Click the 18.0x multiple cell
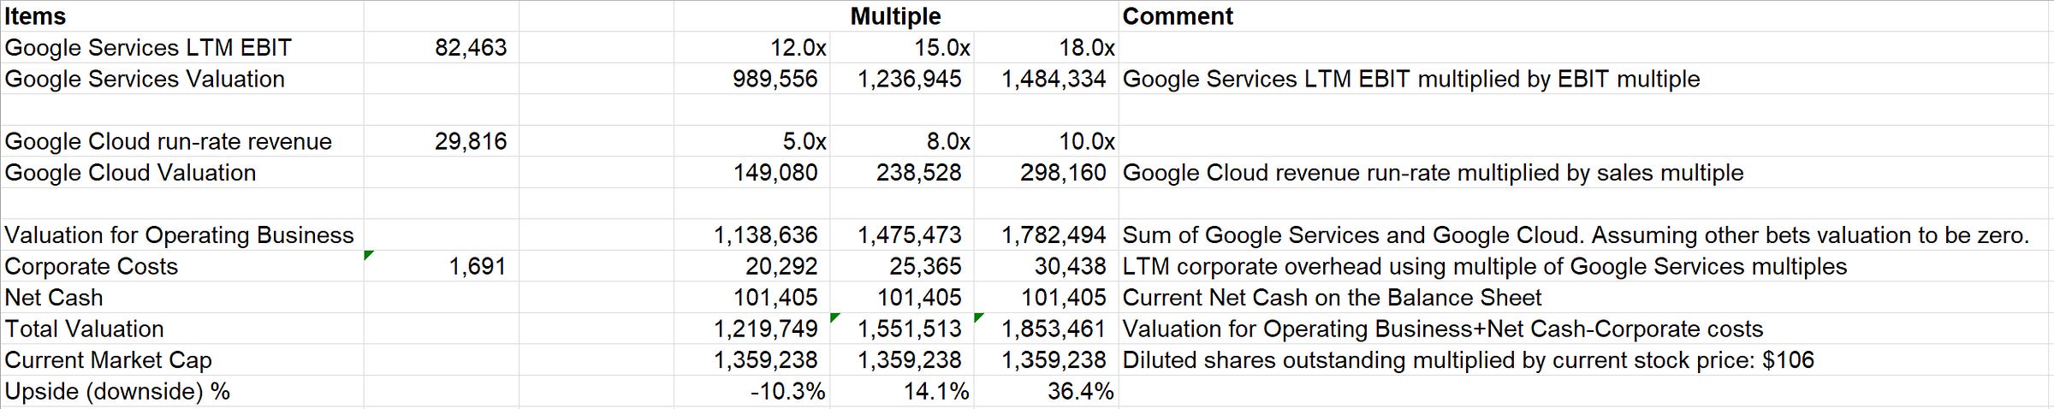 click(x=1046, y=47)
